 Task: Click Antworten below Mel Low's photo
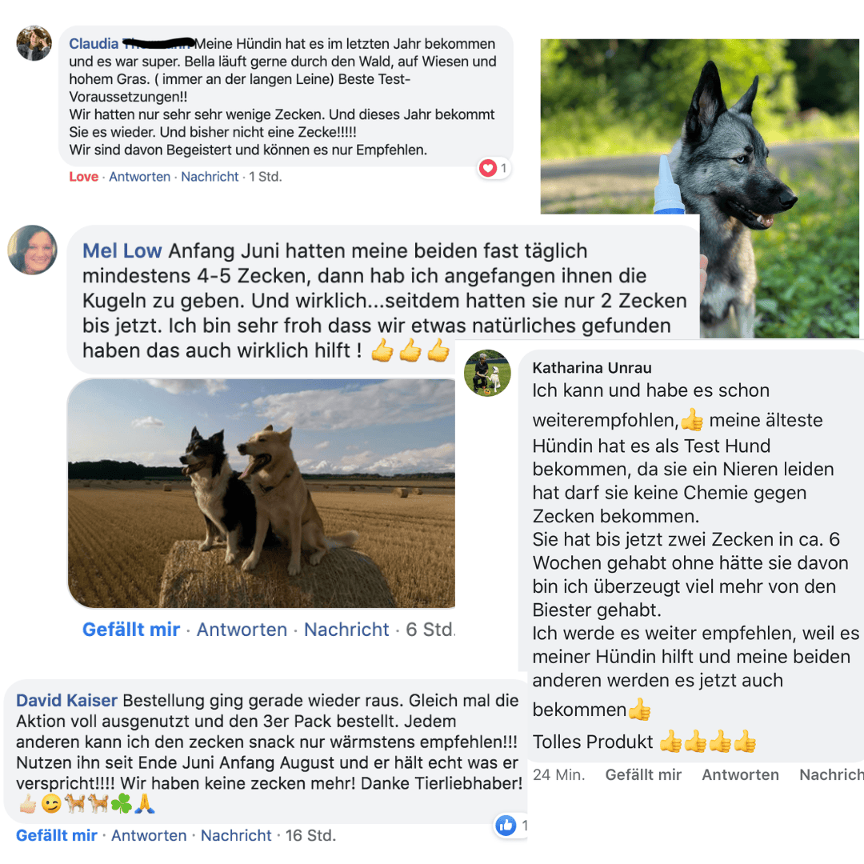point(242,630)
